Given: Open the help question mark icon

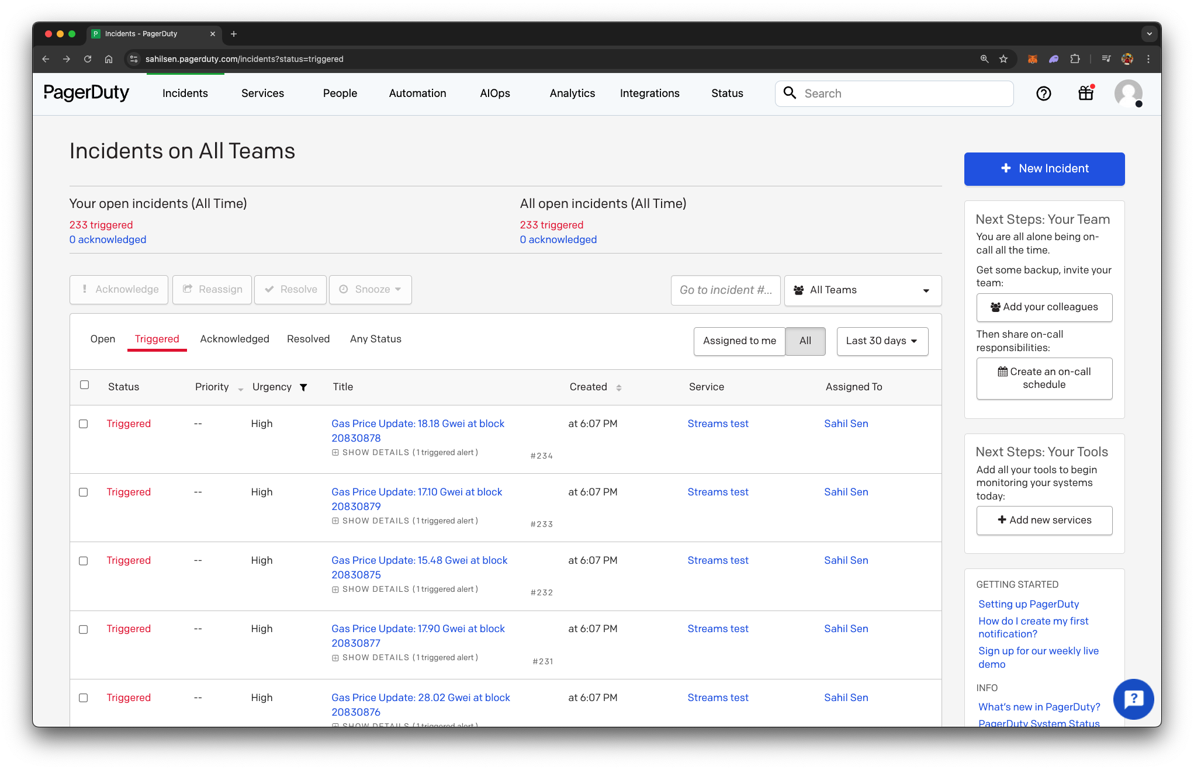Looking at the screenshot, I should pyautogui.click(x=1043, y=93).
